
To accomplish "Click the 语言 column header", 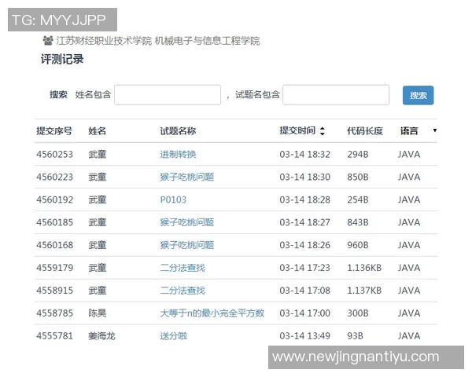I will tap(409, 131).
